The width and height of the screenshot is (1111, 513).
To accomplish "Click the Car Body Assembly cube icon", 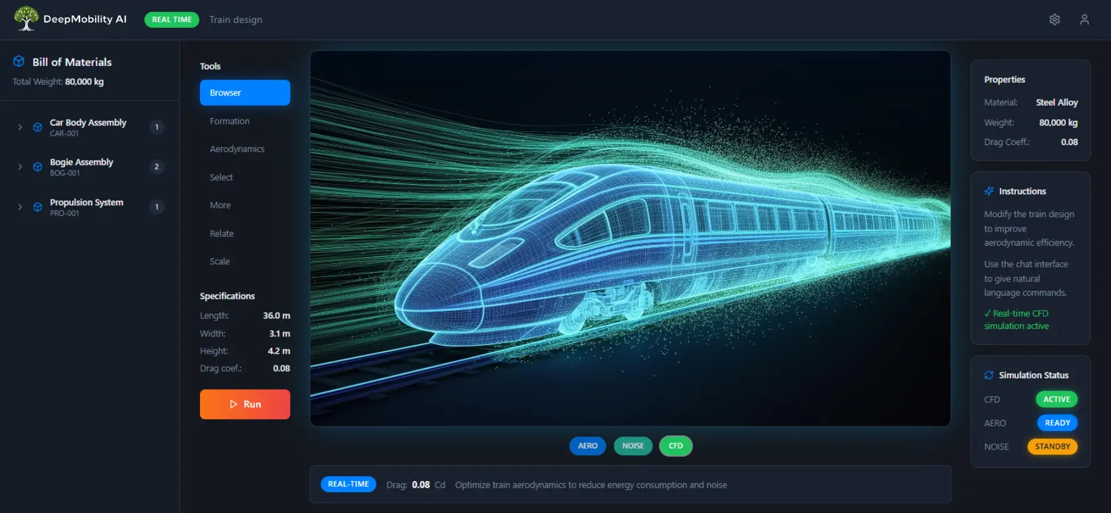I will (38, 127).
